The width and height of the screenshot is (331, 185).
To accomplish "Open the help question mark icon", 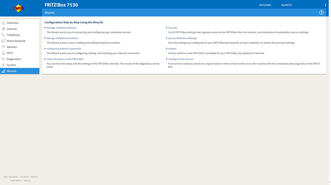I will tap(321, 12).
